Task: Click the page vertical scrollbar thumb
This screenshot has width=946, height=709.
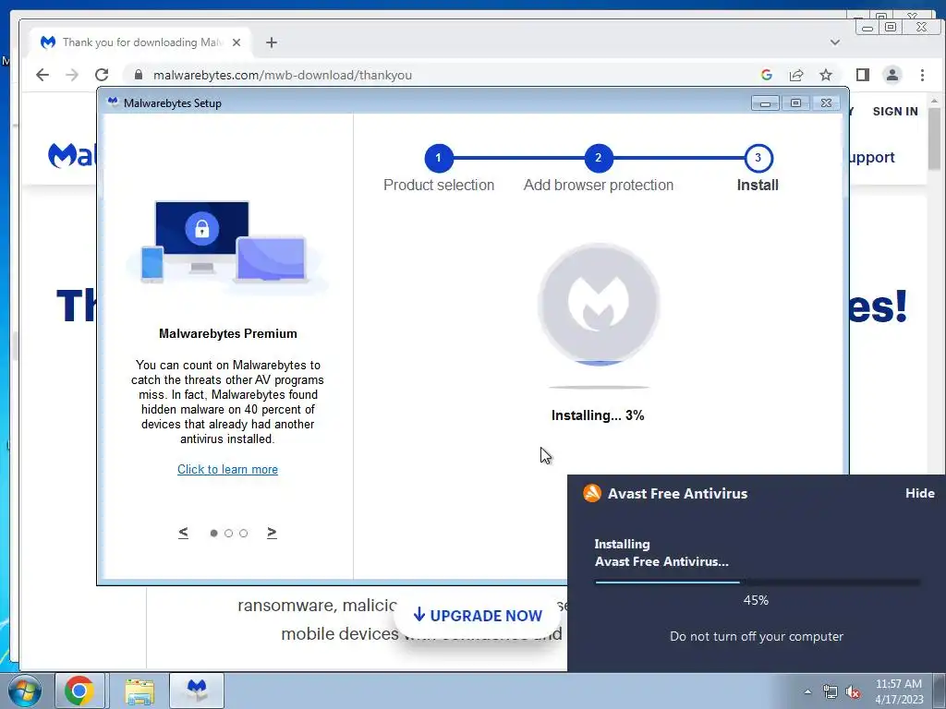Action: (935, 138)
